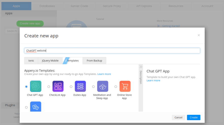Click the Duties App label text

[x=80, y=95]
